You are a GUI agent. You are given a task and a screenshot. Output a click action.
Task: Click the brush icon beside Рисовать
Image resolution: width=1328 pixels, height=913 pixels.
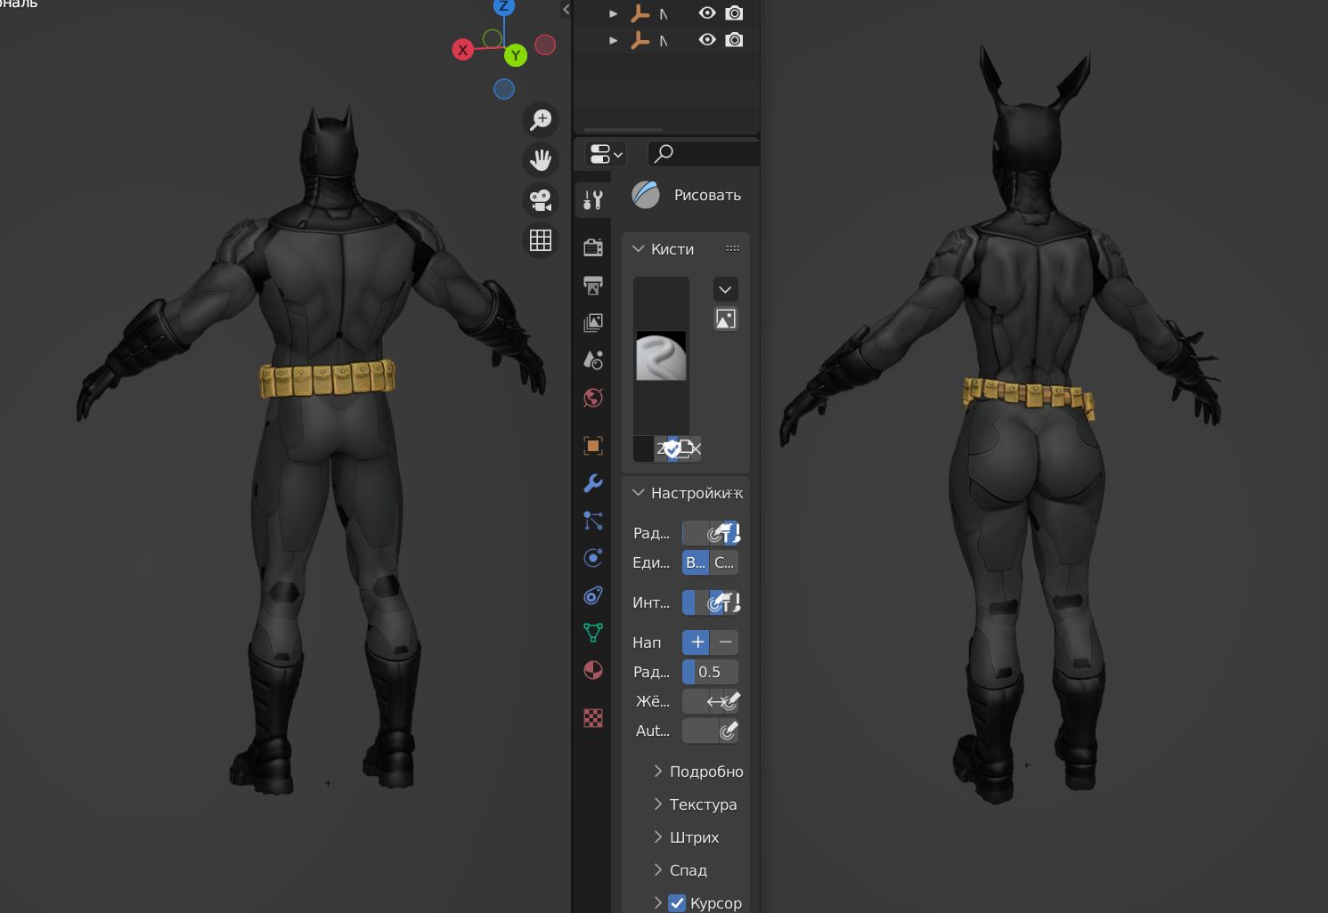(646, 195)
